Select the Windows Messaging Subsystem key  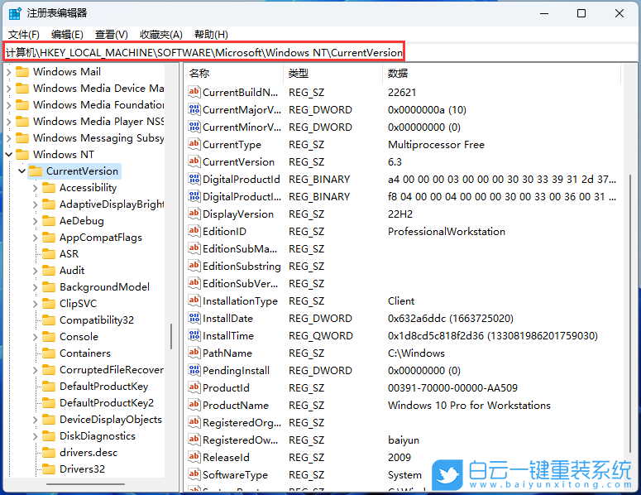(98, 138)
